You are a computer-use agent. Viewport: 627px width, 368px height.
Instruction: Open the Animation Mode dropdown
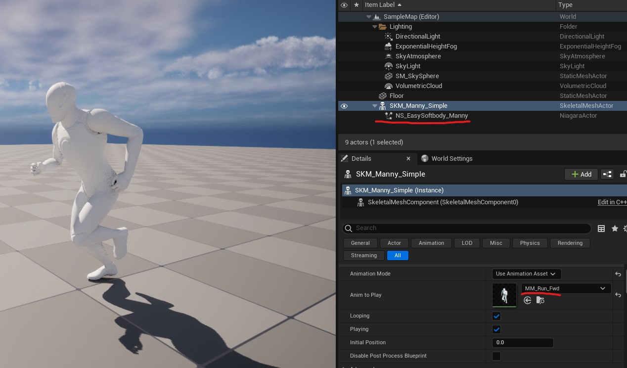pyautogui.click(x=526, y=274)
